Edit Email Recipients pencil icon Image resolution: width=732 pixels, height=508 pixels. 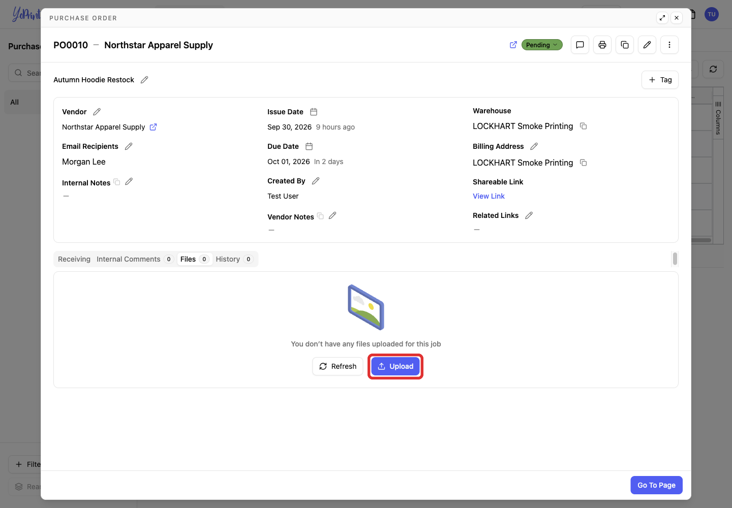(x=129, y=146)
